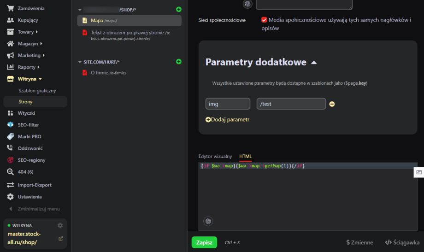Click image insert icon at editor edge
The image size is (424, 252).
click(419, 172)
